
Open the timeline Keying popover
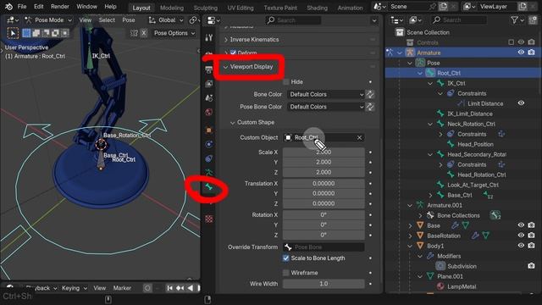(x=74, y=288)
